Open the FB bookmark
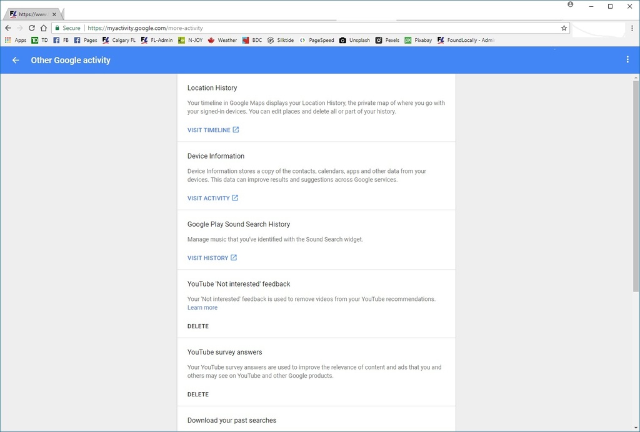The image size is (640, 432). (x=61, y=41)
